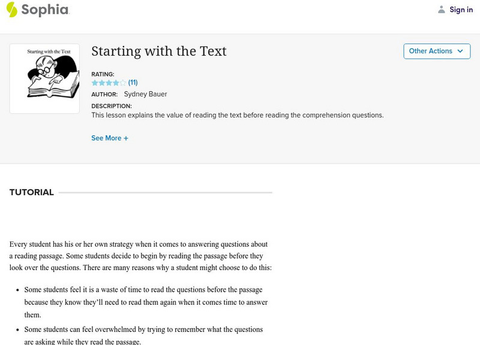Open the Sign in link
The height and width of the screenshot is (345, 480).
click(461, 10)
